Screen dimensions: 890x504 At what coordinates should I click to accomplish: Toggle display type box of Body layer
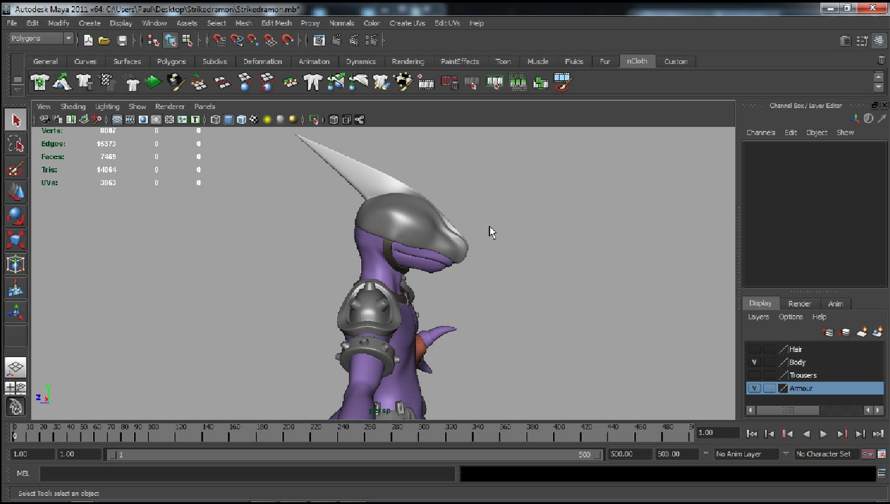pyautogui.click(x=769, y=362)
